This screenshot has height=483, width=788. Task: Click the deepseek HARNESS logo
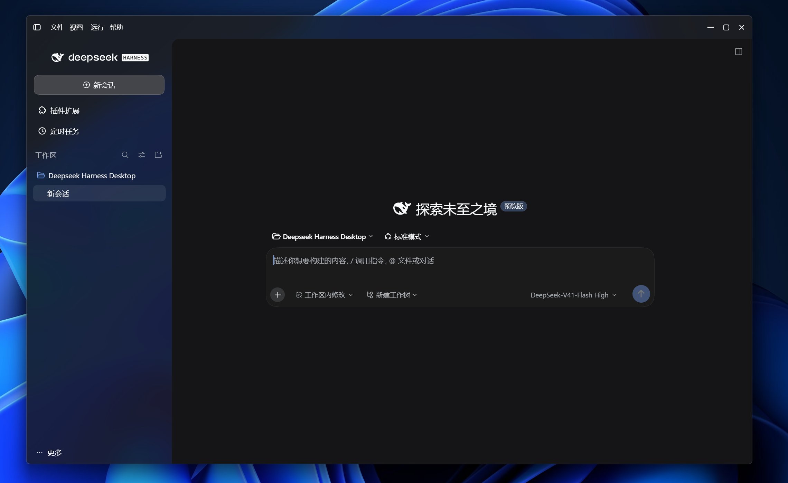pyautogui.click(x=100, y=57)
